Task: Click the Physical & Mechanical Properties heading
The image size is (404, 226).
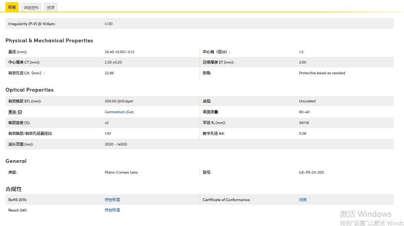Action: click(x=49, y=40)
